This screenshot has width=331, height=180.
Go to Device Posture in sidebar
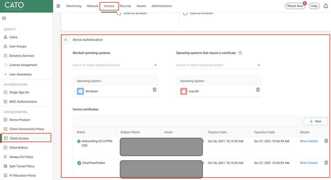20,120
